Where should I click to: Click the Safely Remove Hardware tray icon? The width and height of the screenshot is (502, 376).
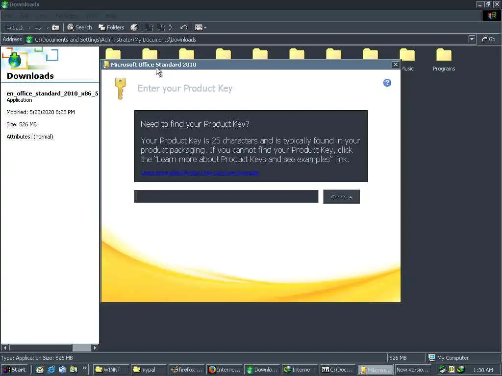pos(443,370)
